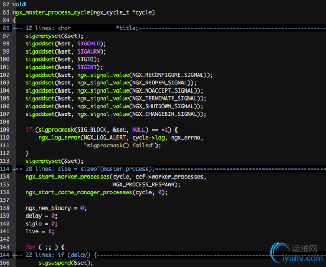Click ccf->worker_processes on line 134
This screenshot has height=267, width=326.
coord(169,177)
